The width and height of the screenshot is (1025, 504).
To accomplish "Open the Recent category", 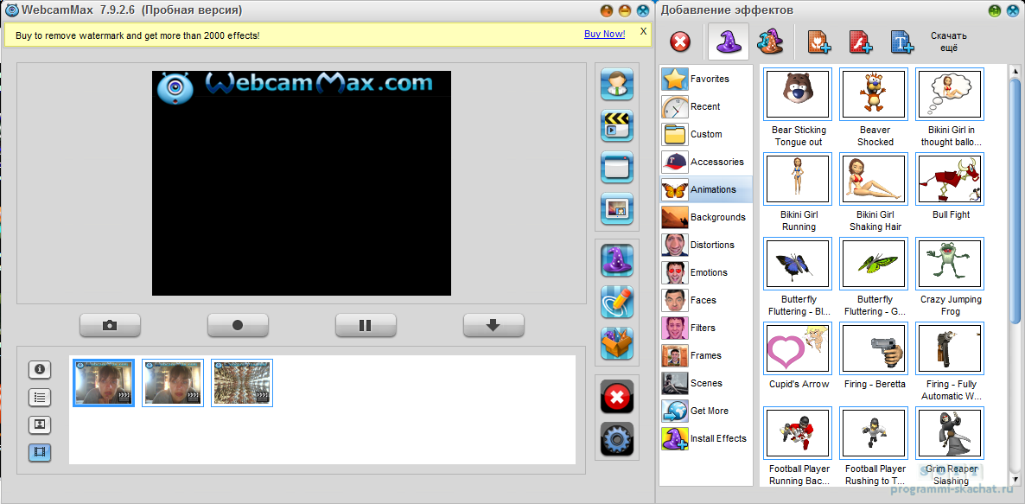I will [706, 106].
